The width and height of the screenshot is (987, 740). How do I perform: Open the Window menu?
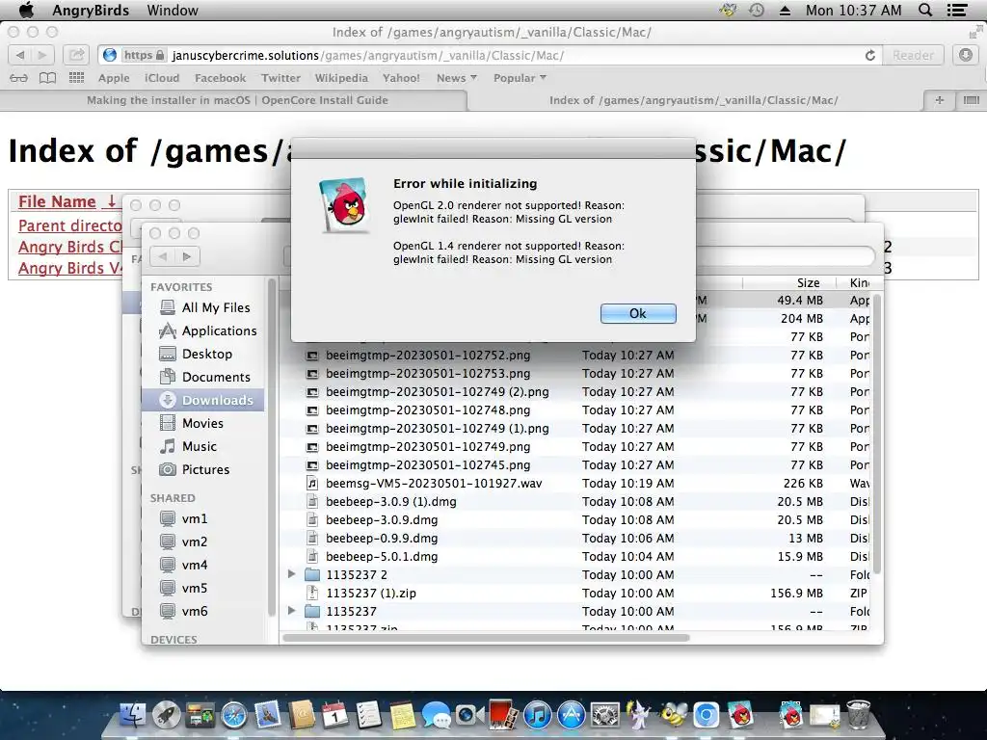[173, 10]
